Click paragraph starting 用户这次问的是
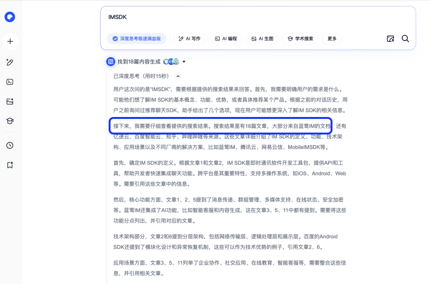This screenshot has width=430, height=284. (x=231, y=100)
